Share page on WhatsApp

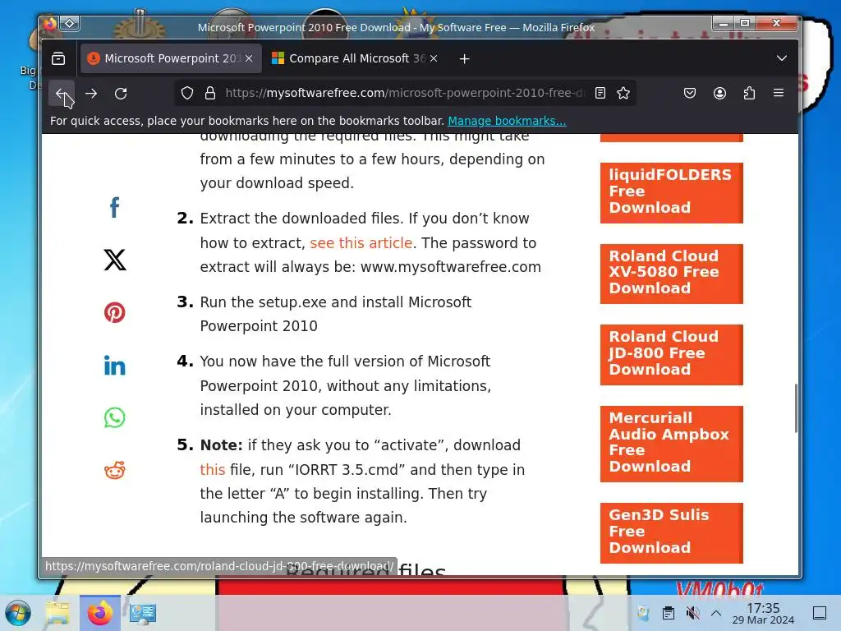click(115, 417)
